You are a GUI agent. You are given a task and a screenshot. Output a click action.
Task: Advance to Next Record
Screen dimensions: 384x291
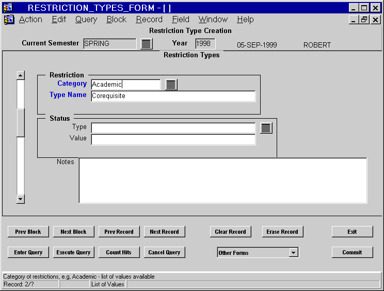tap(164, 232)
